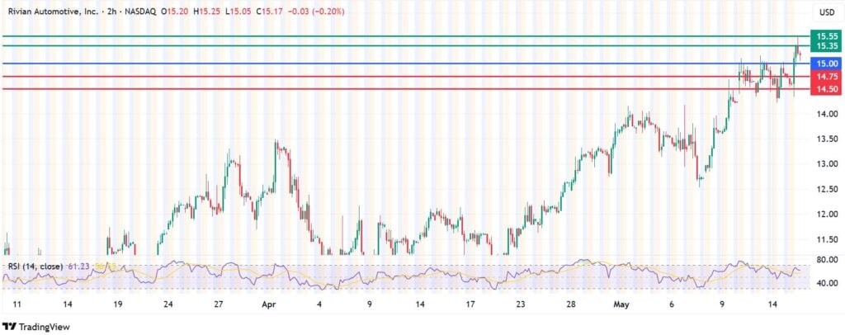Select the blue 15.00 price label

click(826, 64)
